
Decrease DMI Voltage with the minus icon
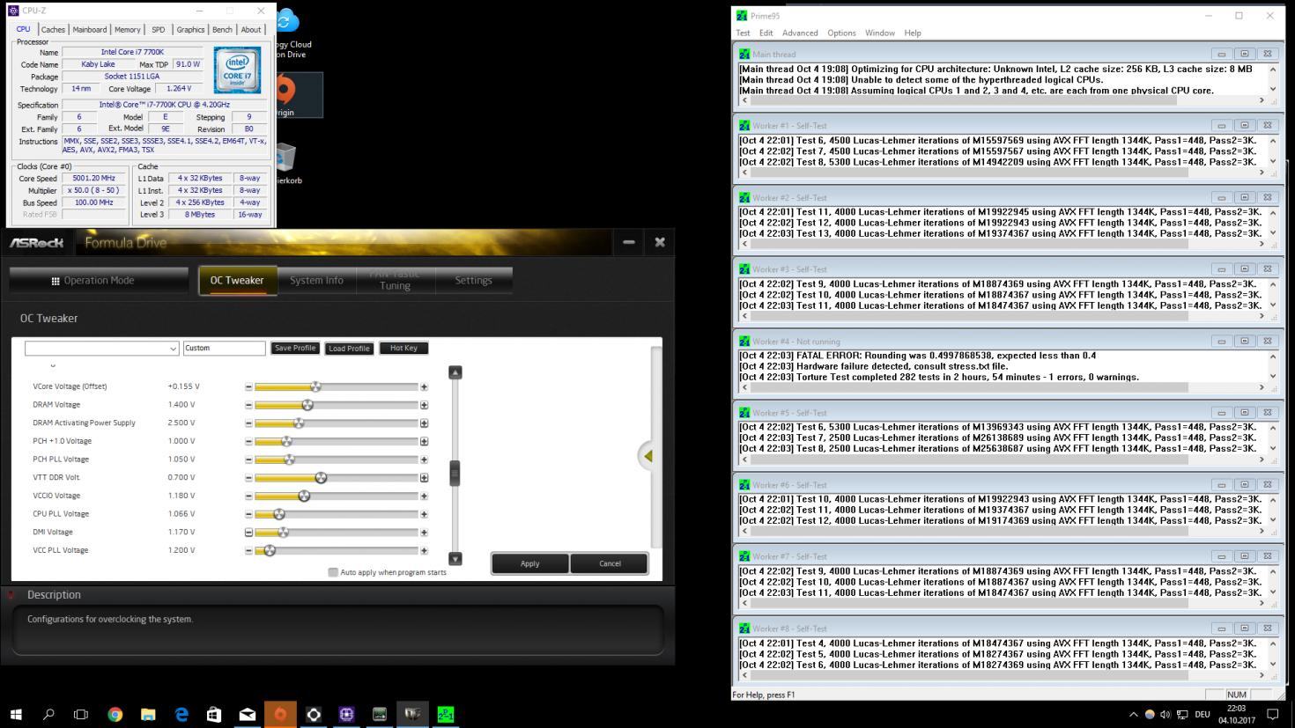pos(248,533)
